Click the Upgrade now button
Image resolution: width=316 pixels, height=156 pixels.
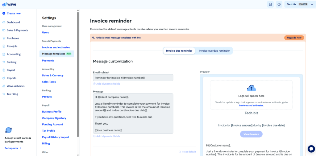[294, 38]
